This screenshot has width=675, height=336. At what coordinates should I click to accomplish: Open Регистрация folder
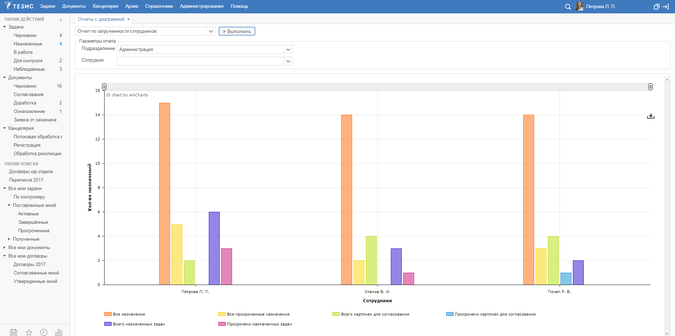(27, 145)
